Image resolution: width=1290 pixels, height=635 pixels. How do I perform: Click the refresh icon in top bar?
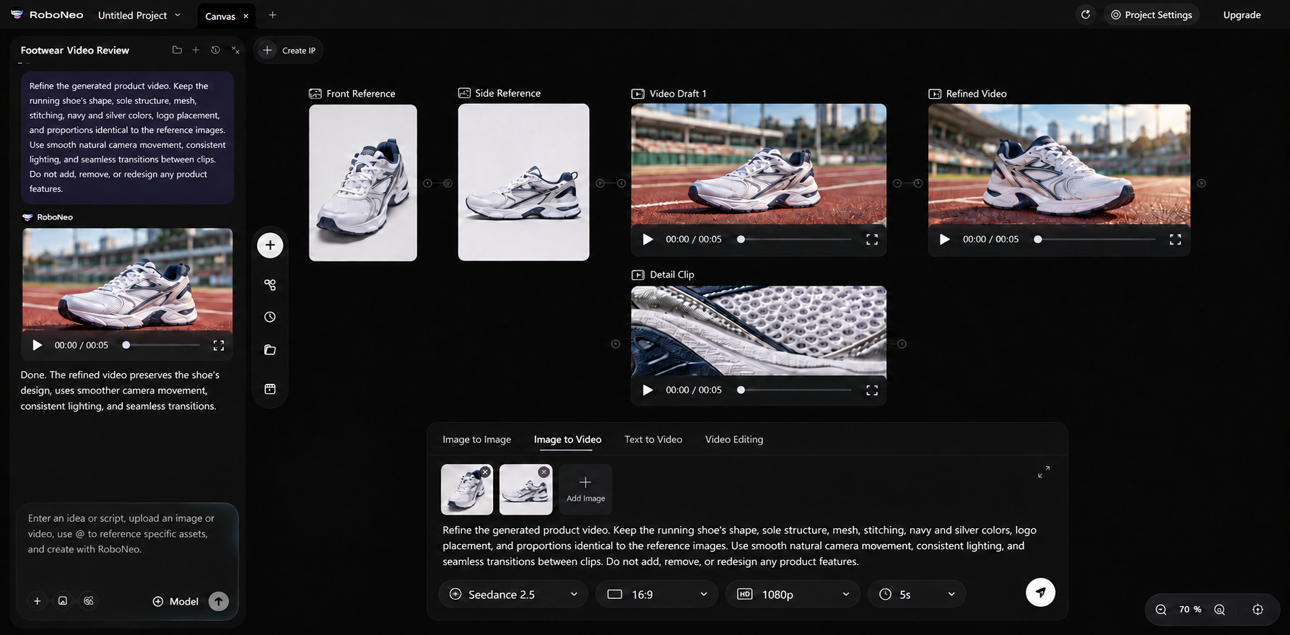click(x=1086, y=14)
